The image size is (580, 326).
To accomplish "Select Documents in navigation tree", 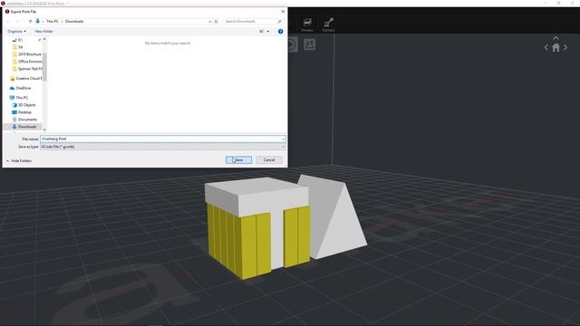I will [x=24, y=120].
